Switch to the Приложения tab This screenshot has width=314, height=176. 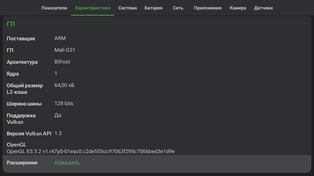208,8
